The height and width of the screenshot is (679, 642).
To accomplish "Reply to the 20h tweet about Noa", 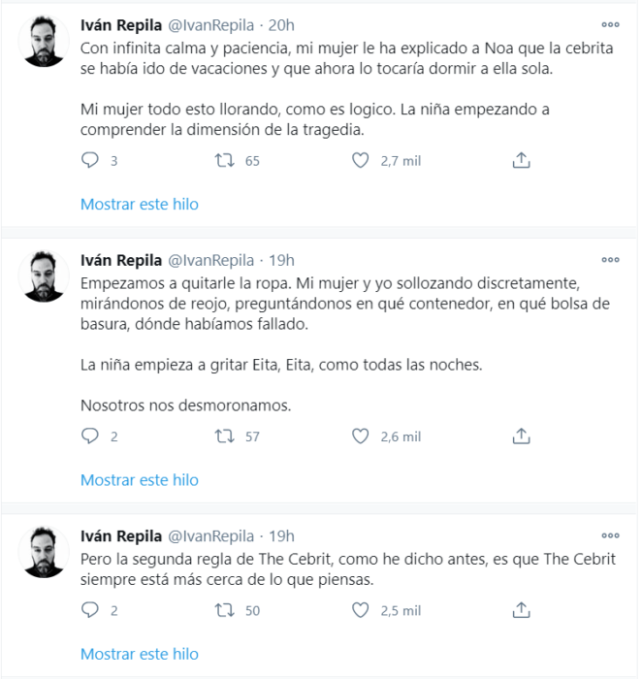I will click(90, 161).
